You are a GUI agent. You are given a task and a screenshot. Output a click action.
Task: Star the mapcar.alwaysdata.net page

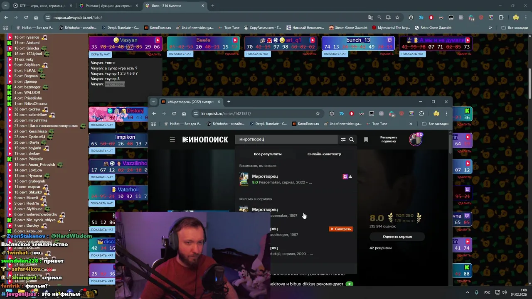click(x=397, y=17)
